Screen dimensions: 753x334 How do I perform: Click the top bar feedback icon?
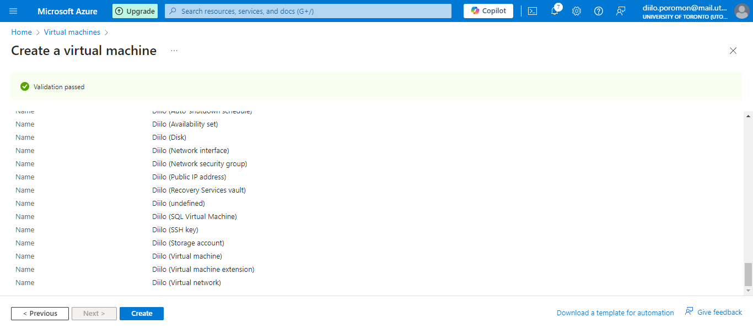(x=621, y=11)
